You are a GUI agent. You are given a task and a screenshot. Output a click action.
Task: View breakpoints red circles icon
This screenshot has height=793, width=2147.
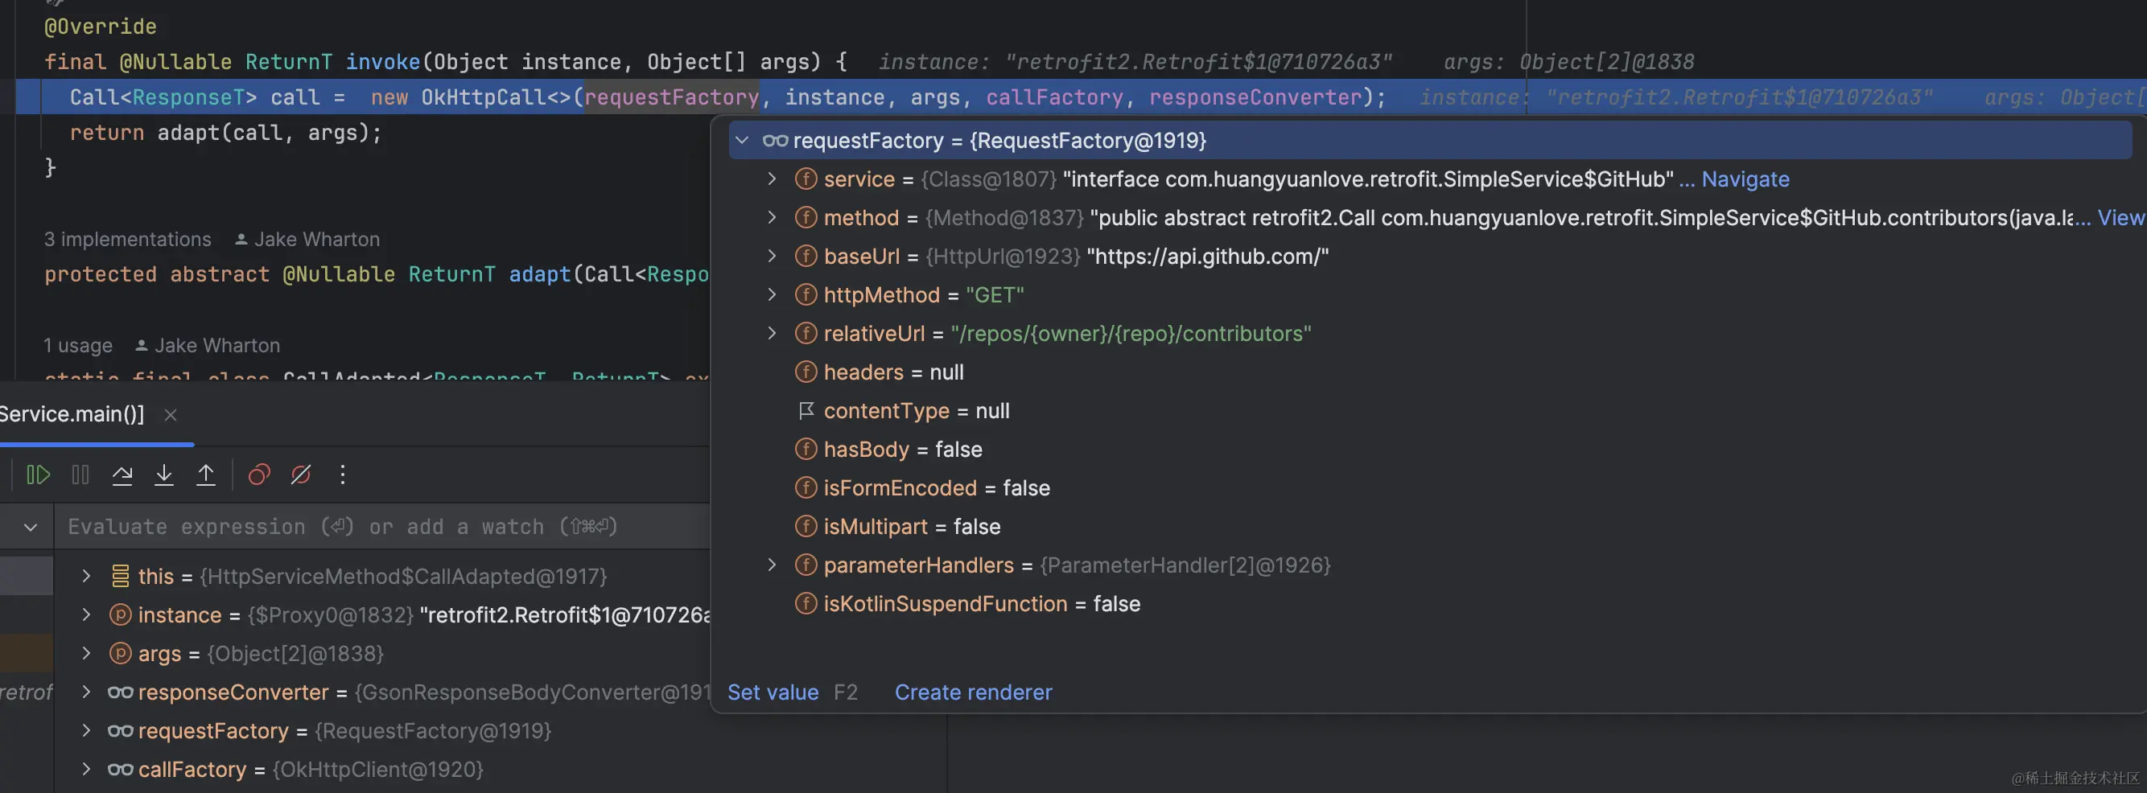click(259, 475)
